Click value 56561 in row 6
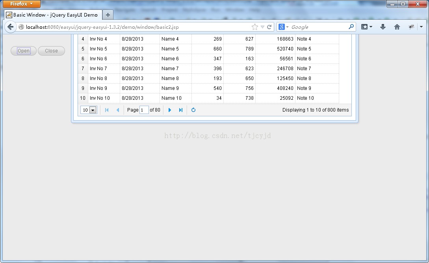The image size is (429, 263). (x=286, y=59)
